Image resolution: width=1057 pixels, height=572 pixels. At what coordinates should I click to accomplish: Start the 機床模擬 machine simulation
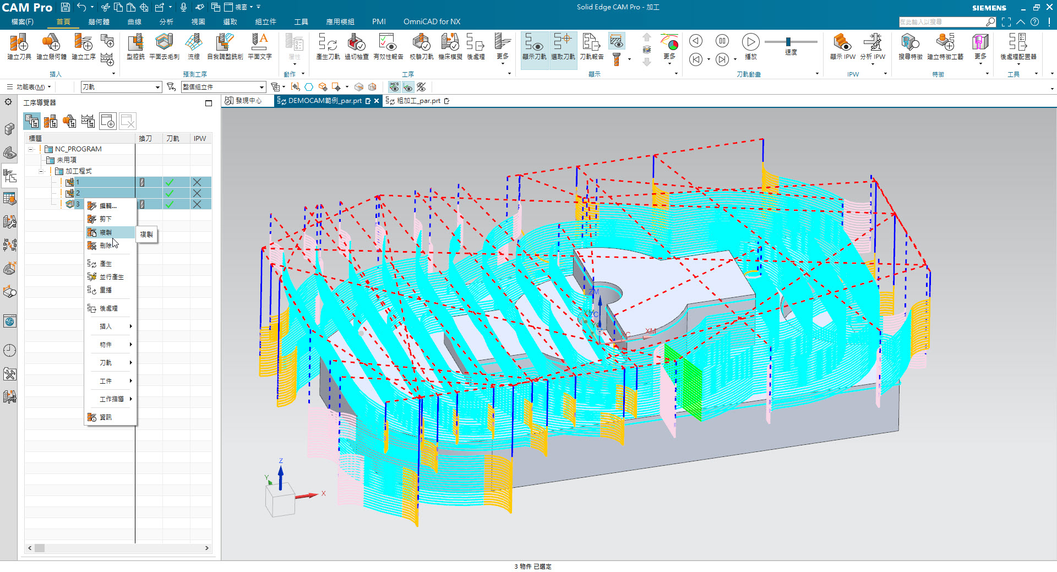450,46
